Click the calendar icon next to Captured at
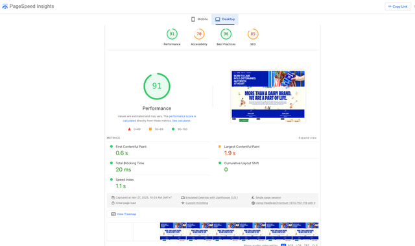 point(113,197)
